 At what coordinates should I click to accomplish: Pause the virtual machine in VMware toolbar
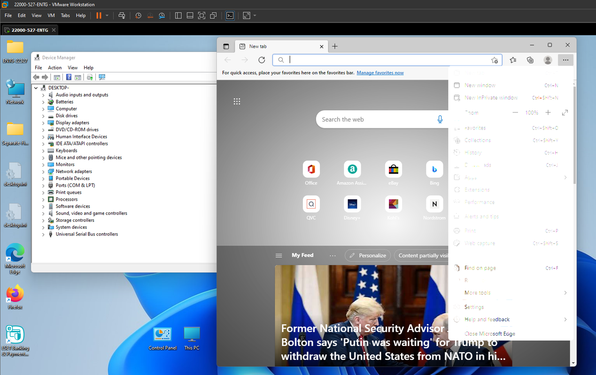coord(99,15)
